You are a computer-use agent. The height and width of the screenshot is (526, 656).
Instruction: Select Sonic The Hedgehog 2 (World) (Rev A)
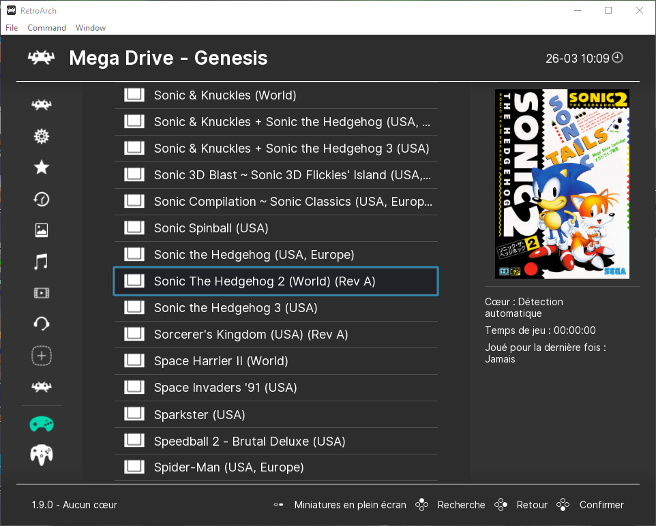275,281
